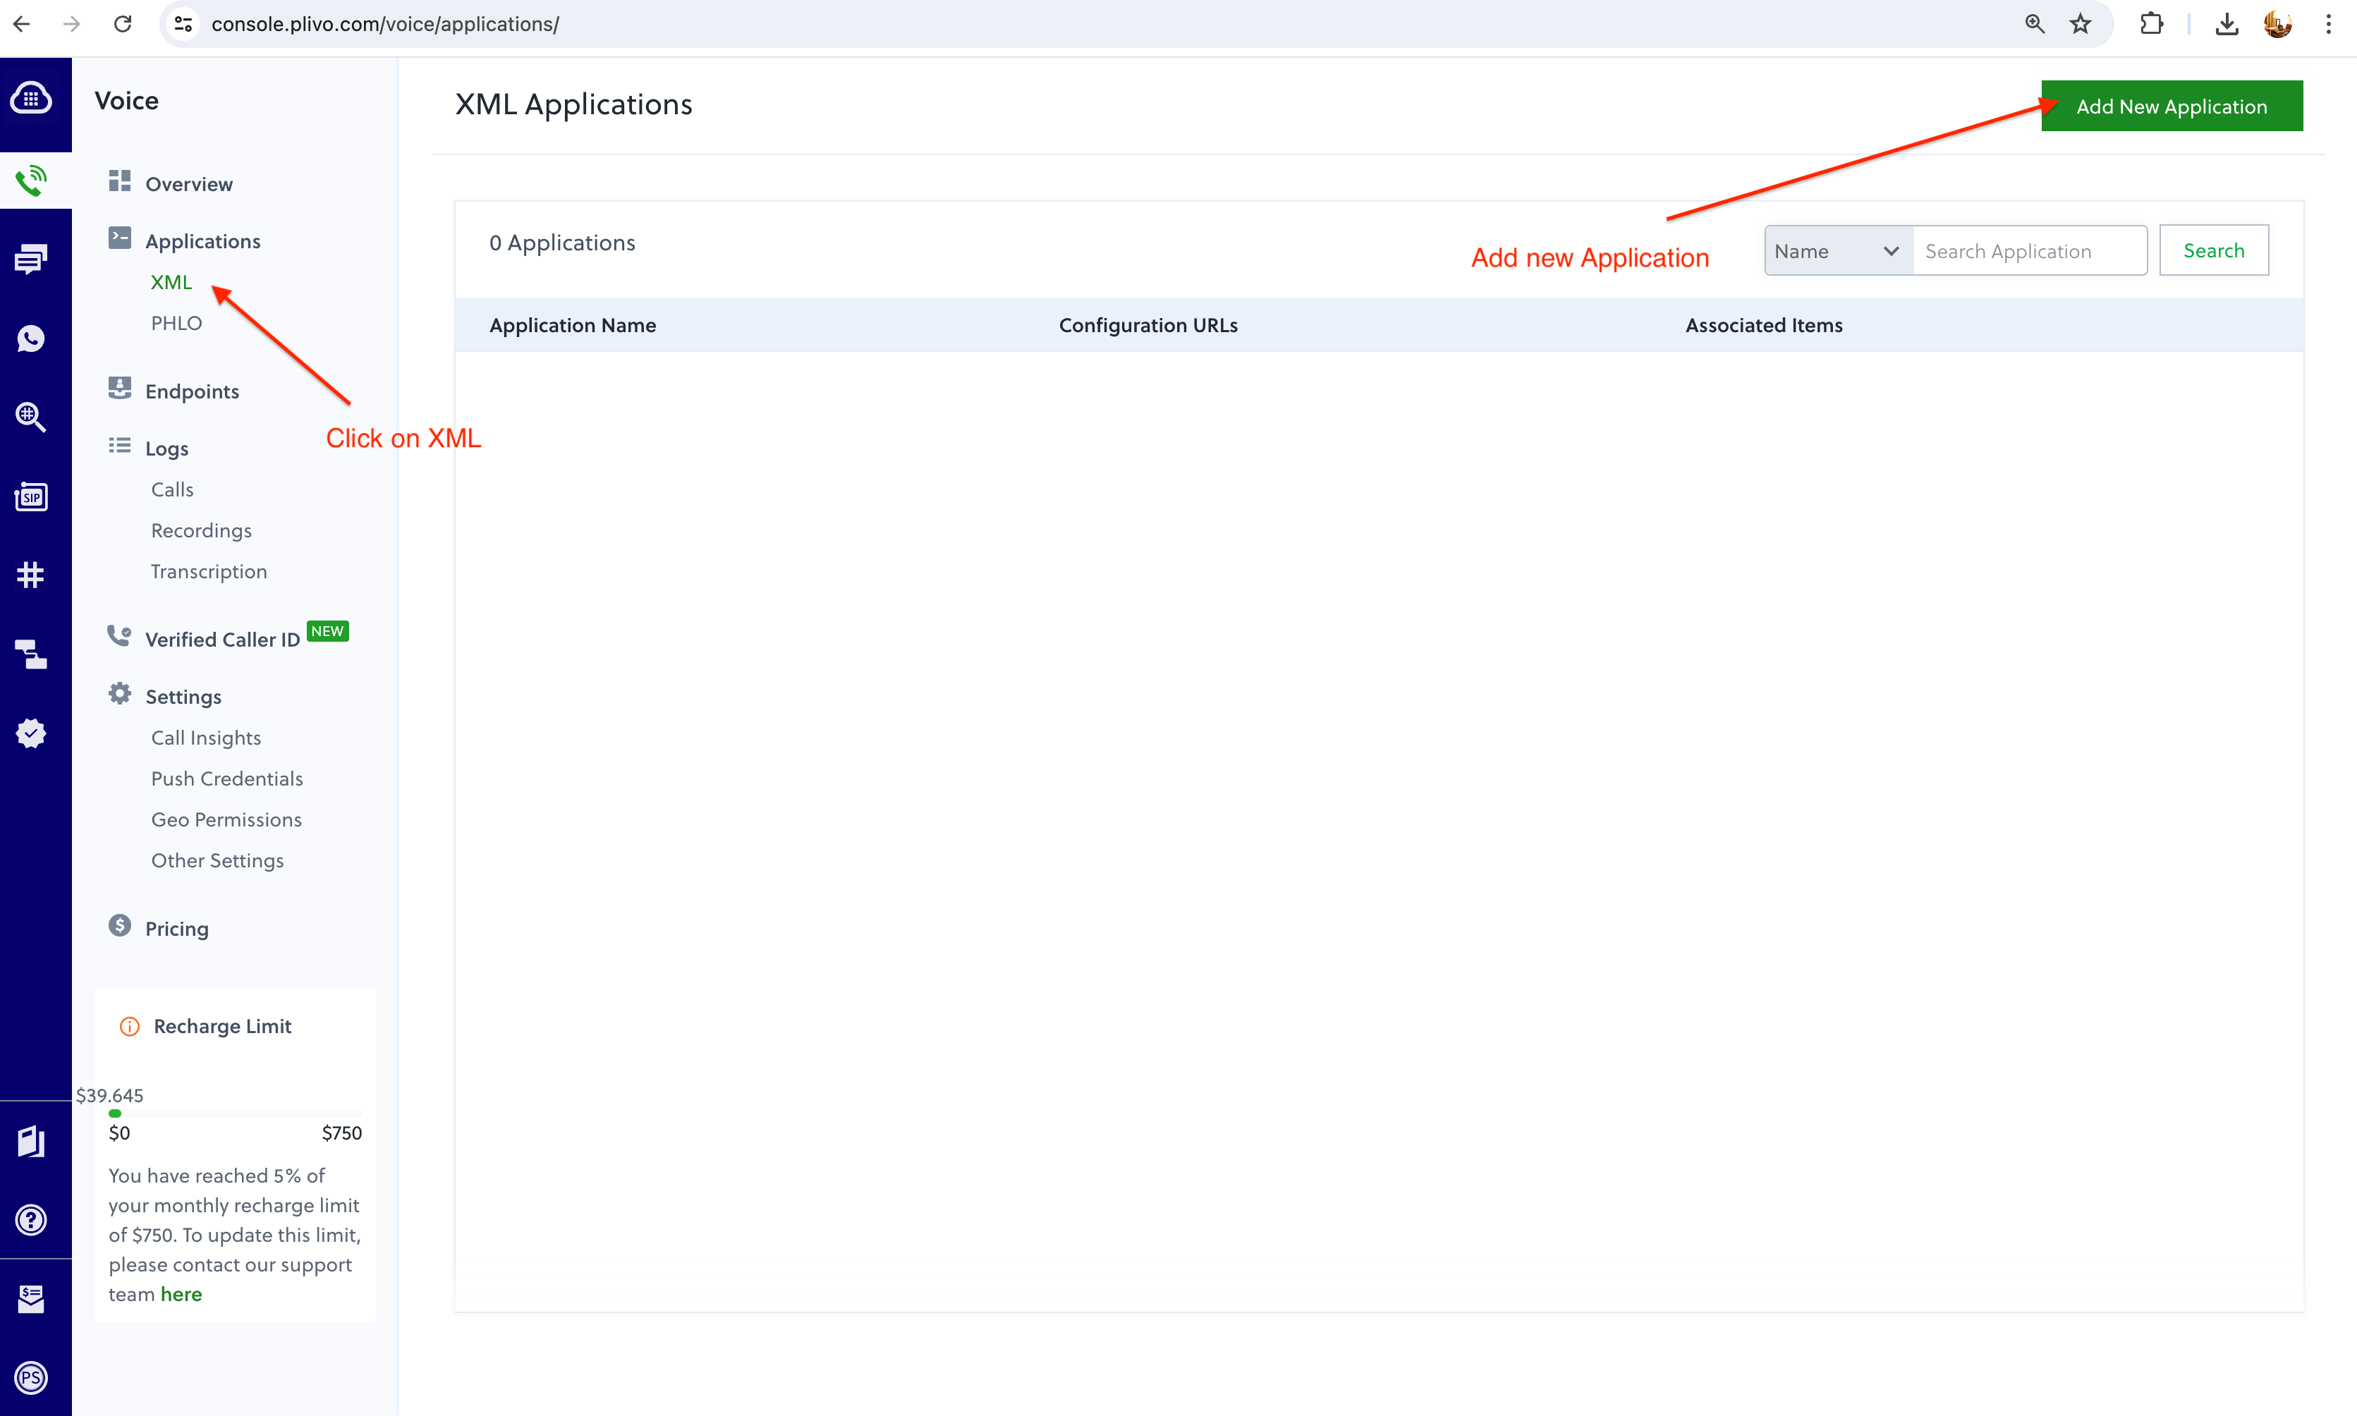Bookmark this page with star icon
Viewport: 2357px width, 1416px height.
click(2081, 24)
